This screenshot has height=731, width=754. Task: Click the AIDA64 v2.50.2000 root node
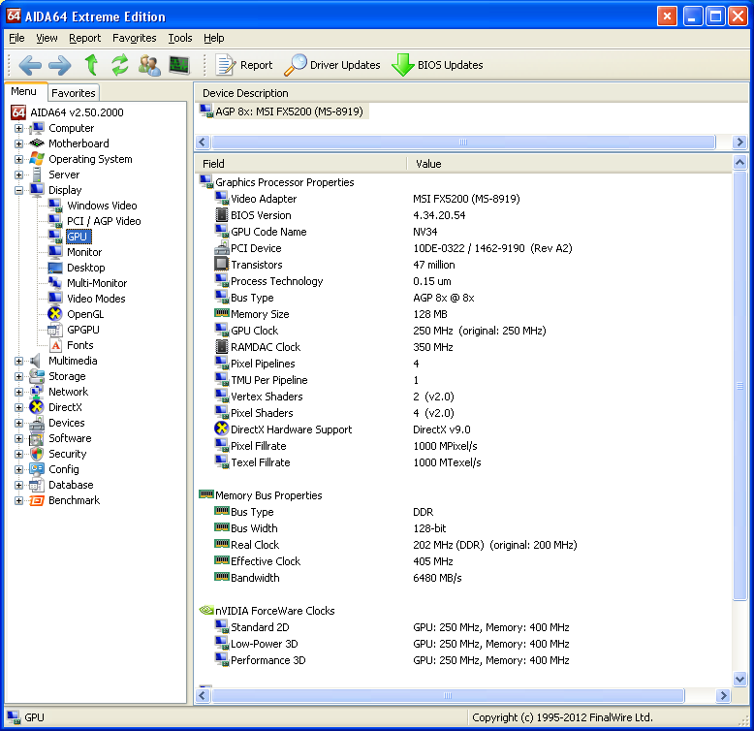pyautogui.click(x=77, y=112)
